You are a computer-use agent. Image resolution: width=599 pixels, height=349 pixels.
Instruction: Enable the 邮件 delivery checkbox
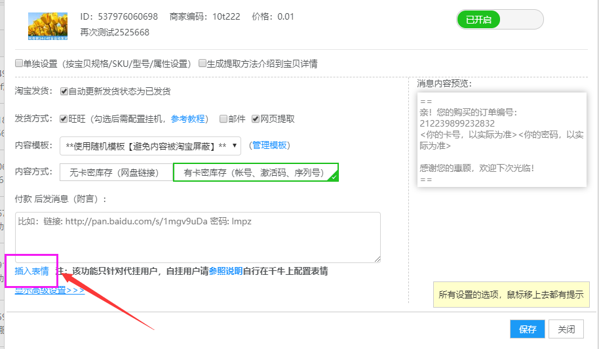tap(223, 119)
